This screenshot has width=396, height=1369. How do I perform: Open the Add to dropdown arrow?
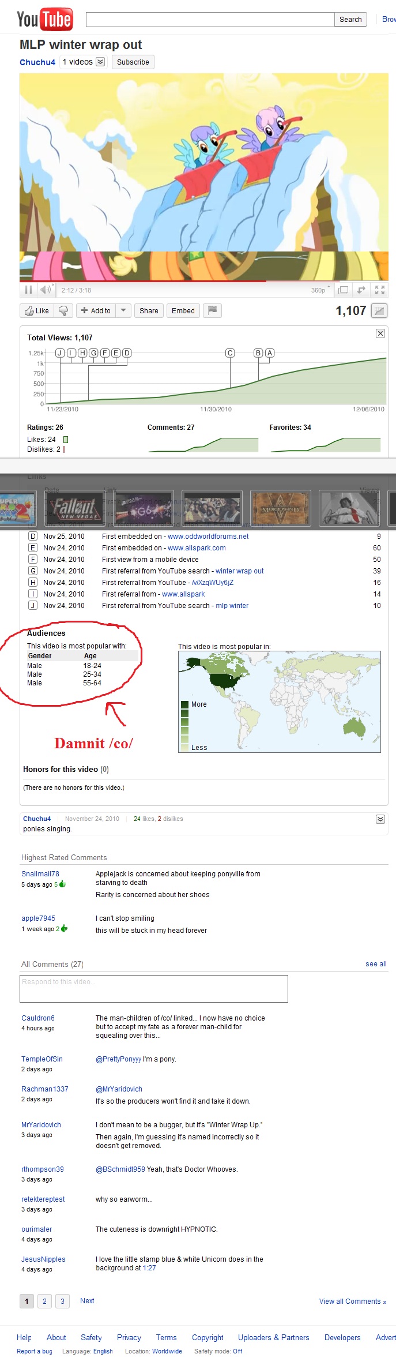pos(123,310)
